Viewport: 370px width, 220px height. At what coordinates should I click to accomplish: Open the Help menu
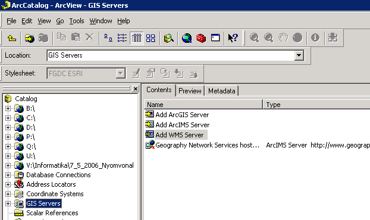coord(124,21)
